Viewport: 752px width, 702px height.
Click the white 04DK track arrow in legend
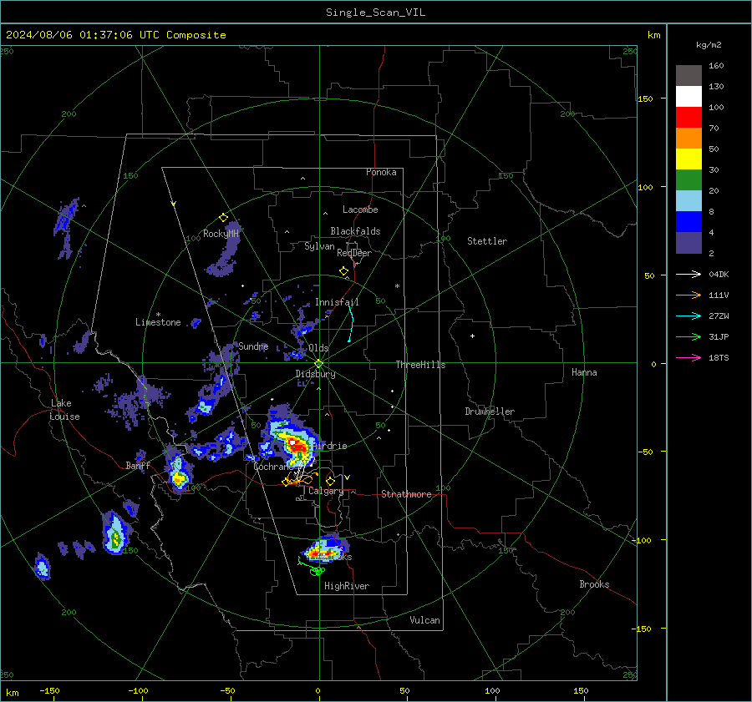coord(688,274)
